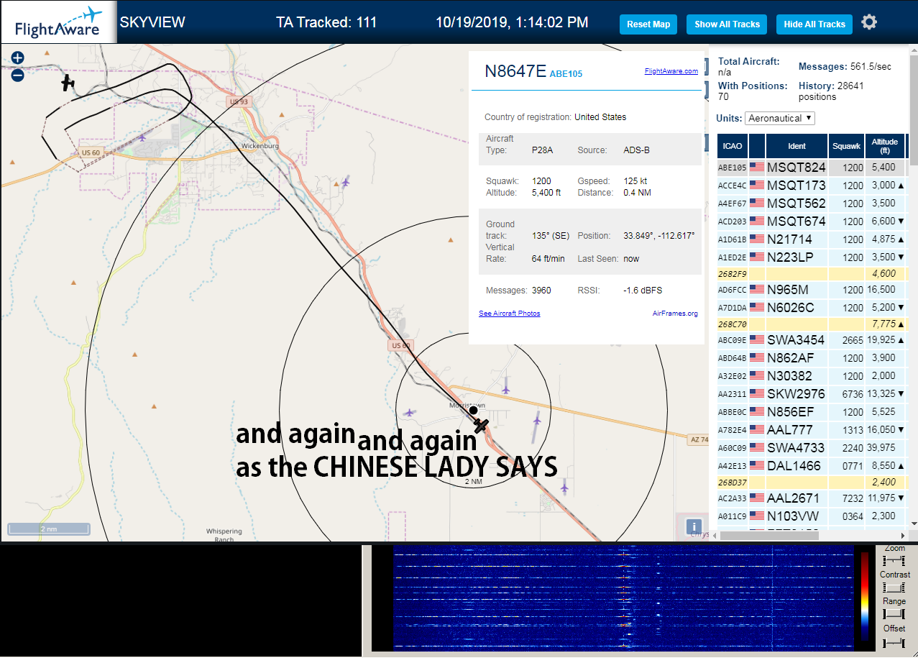Select the MSQT824 aircraft row
The image size is (918, 658).
coord(812,168)
